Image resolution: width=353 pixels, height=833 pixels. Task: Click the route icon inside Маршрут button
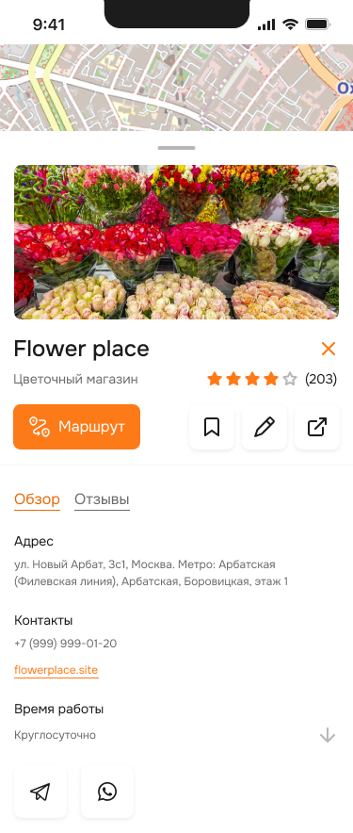coord(39,427)
